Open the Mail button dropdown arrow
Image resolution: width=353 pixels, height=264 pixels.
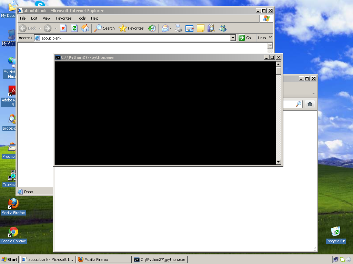pyautogui.click(x=171, y=29)
